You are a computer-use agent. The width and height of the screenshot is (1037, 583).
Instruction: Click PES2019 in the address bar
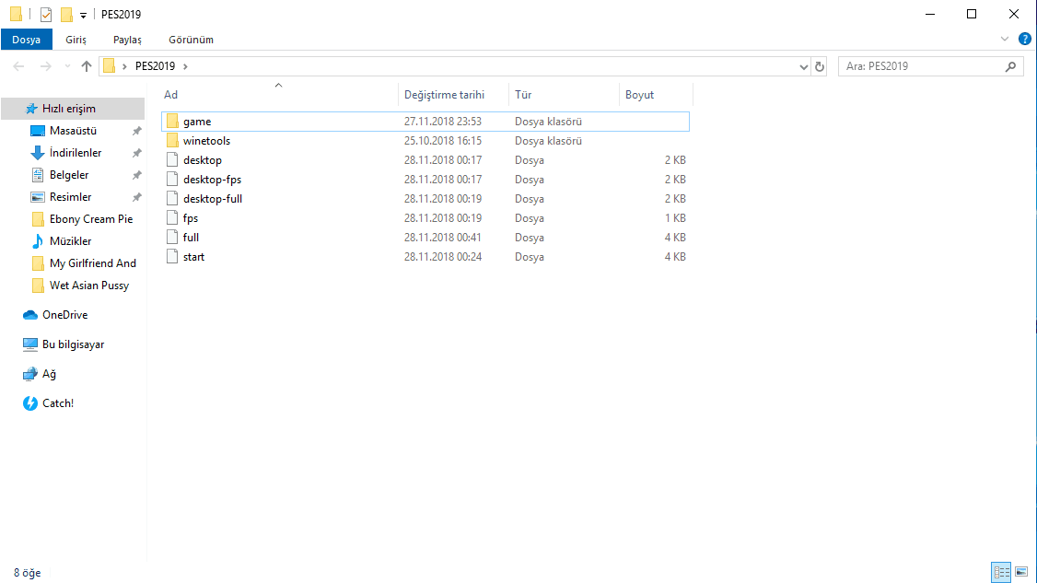coord(155,66)
